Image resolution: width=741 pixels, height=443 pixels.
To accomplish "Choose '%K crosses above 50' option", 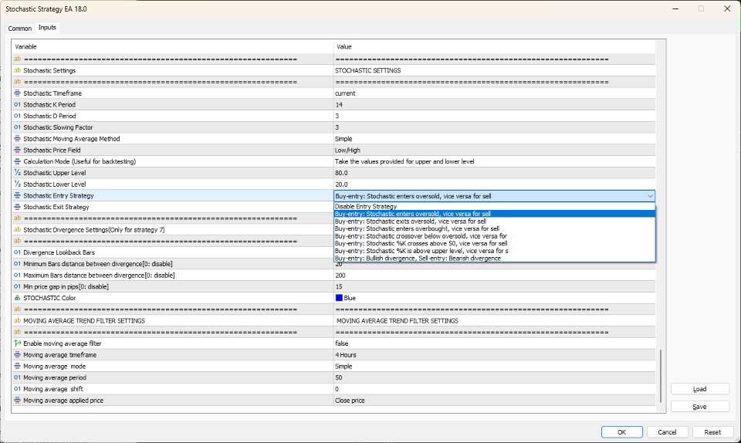I will click(494, 243).
